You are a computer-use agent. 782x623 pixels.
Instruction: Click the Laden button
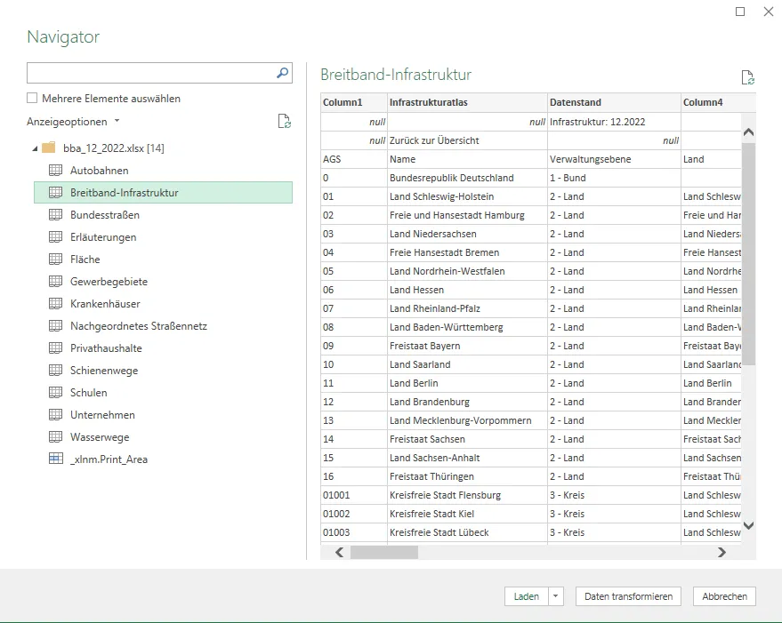click(x=526, y=596)
